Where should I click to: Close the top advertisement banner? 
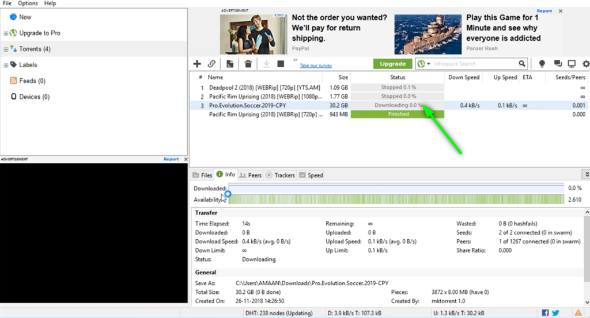coord(561,11)
